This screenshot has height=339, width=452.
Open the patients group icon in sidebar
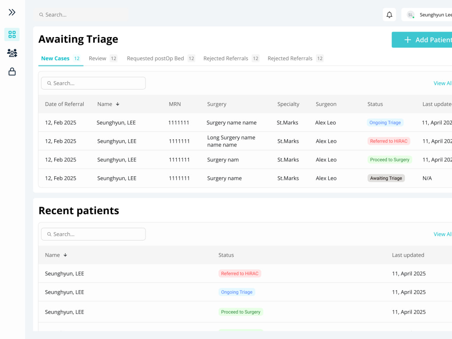(x=12, y=53)
